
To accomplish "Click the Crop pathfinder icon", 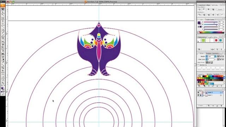I will point(213,14).
